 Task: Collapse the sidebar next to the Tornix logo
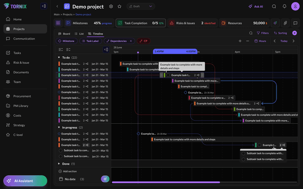click(44, 6)
